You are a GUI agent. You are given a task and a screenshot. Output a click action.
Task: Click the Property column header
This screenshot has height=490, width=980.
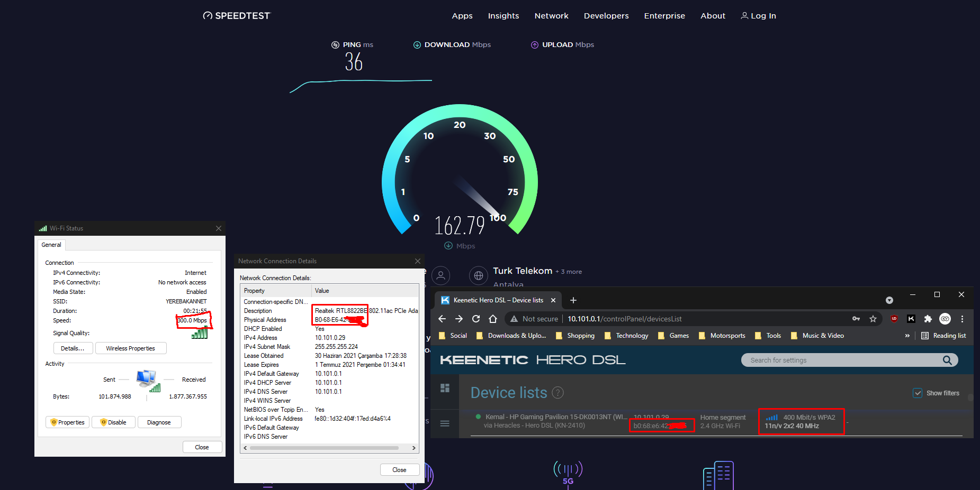[x=276, y=291]
